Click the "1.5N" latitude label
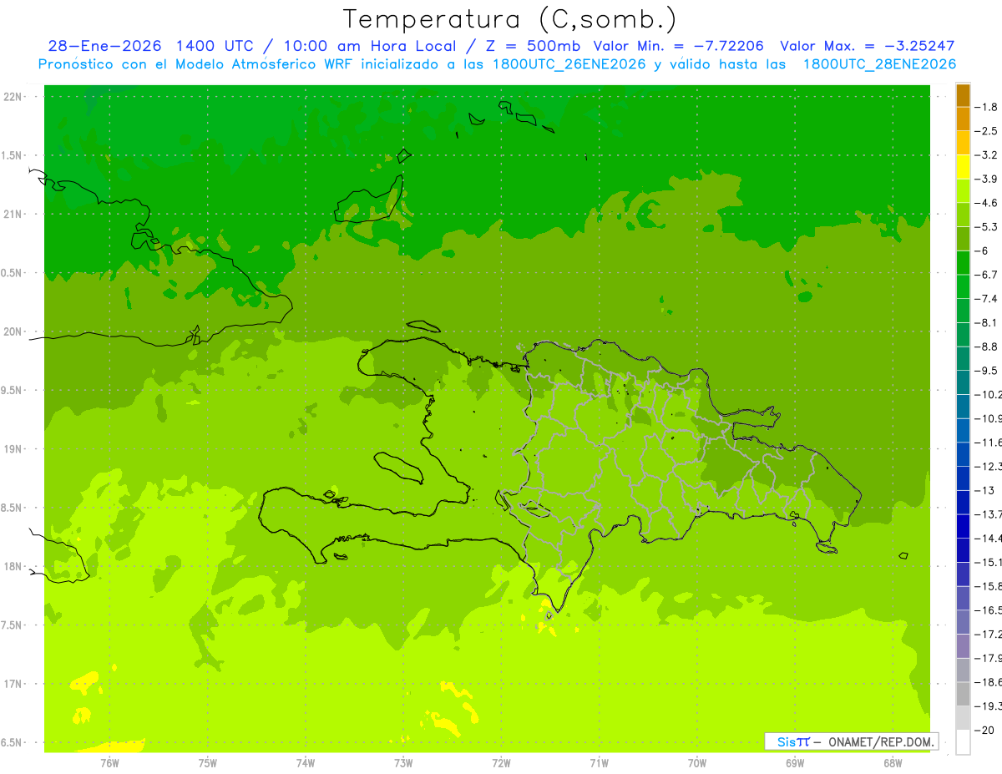The image size is (1002, 774). point(13,155)
